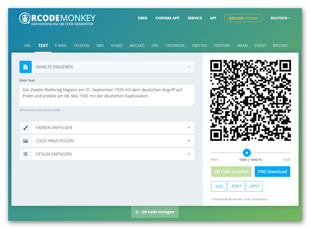310x229 pixels.
Task: Switch to the EVENT tab
Action: pos(260,45)
